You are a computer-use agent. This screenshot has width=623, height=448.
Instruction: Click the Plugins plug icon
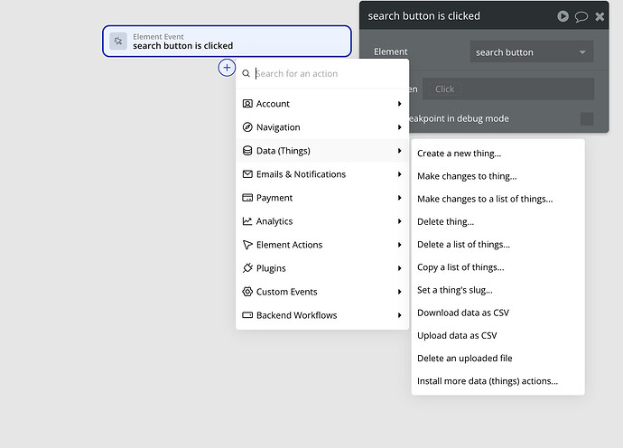click(247, 268)
